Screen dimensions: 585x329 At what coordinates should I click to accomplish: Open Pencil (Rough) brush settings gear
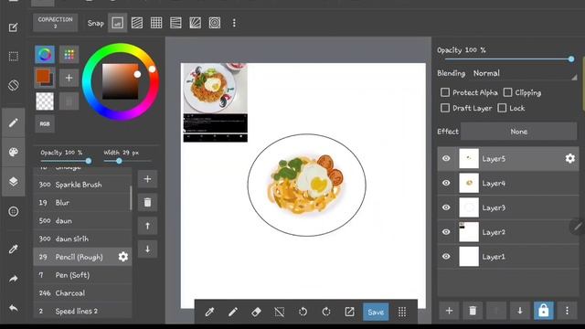coord(123,257)
